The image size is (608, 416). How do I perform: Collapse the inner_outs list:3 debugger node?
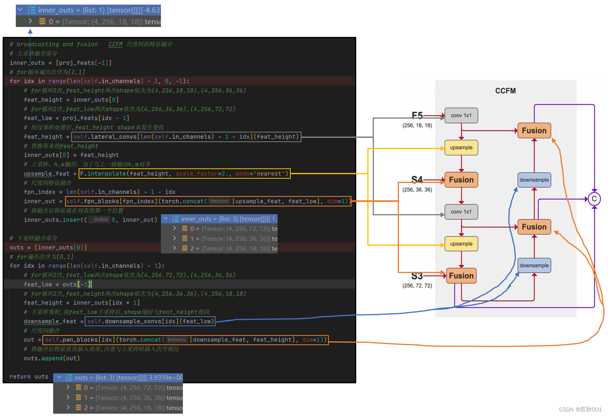pyautogui.click(x=166, y=218)
